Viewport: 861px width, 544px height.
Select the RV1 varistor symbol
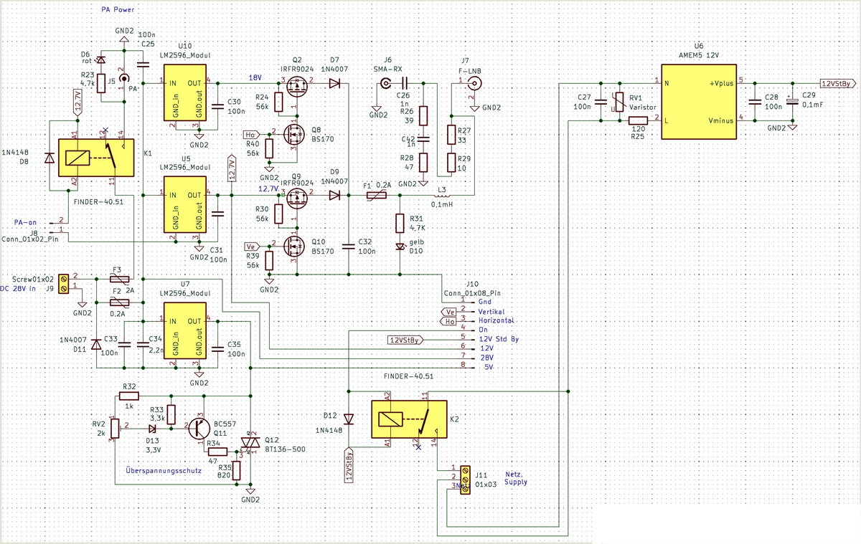pyautogui.click(x=616, y=102)
